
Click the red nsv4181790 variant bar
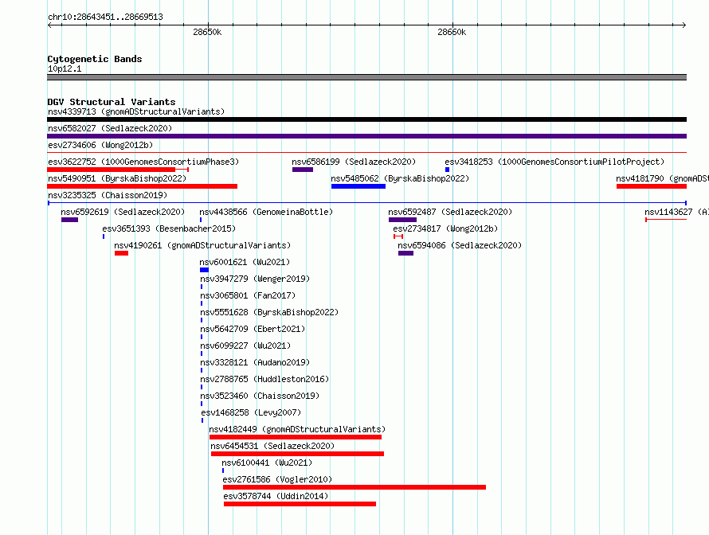point(652,186)
